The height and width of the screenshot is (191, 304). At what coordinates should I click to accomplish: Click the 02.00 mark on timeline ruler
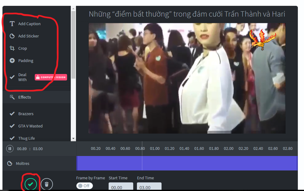pyautogui.click(x=229, y=148)
